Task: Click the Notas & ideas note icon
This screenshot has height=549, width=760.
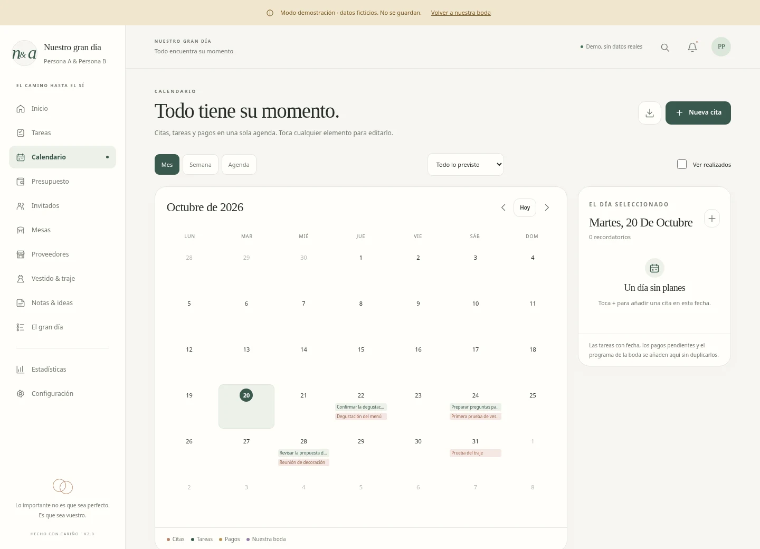Action: [x=21, y=303]
